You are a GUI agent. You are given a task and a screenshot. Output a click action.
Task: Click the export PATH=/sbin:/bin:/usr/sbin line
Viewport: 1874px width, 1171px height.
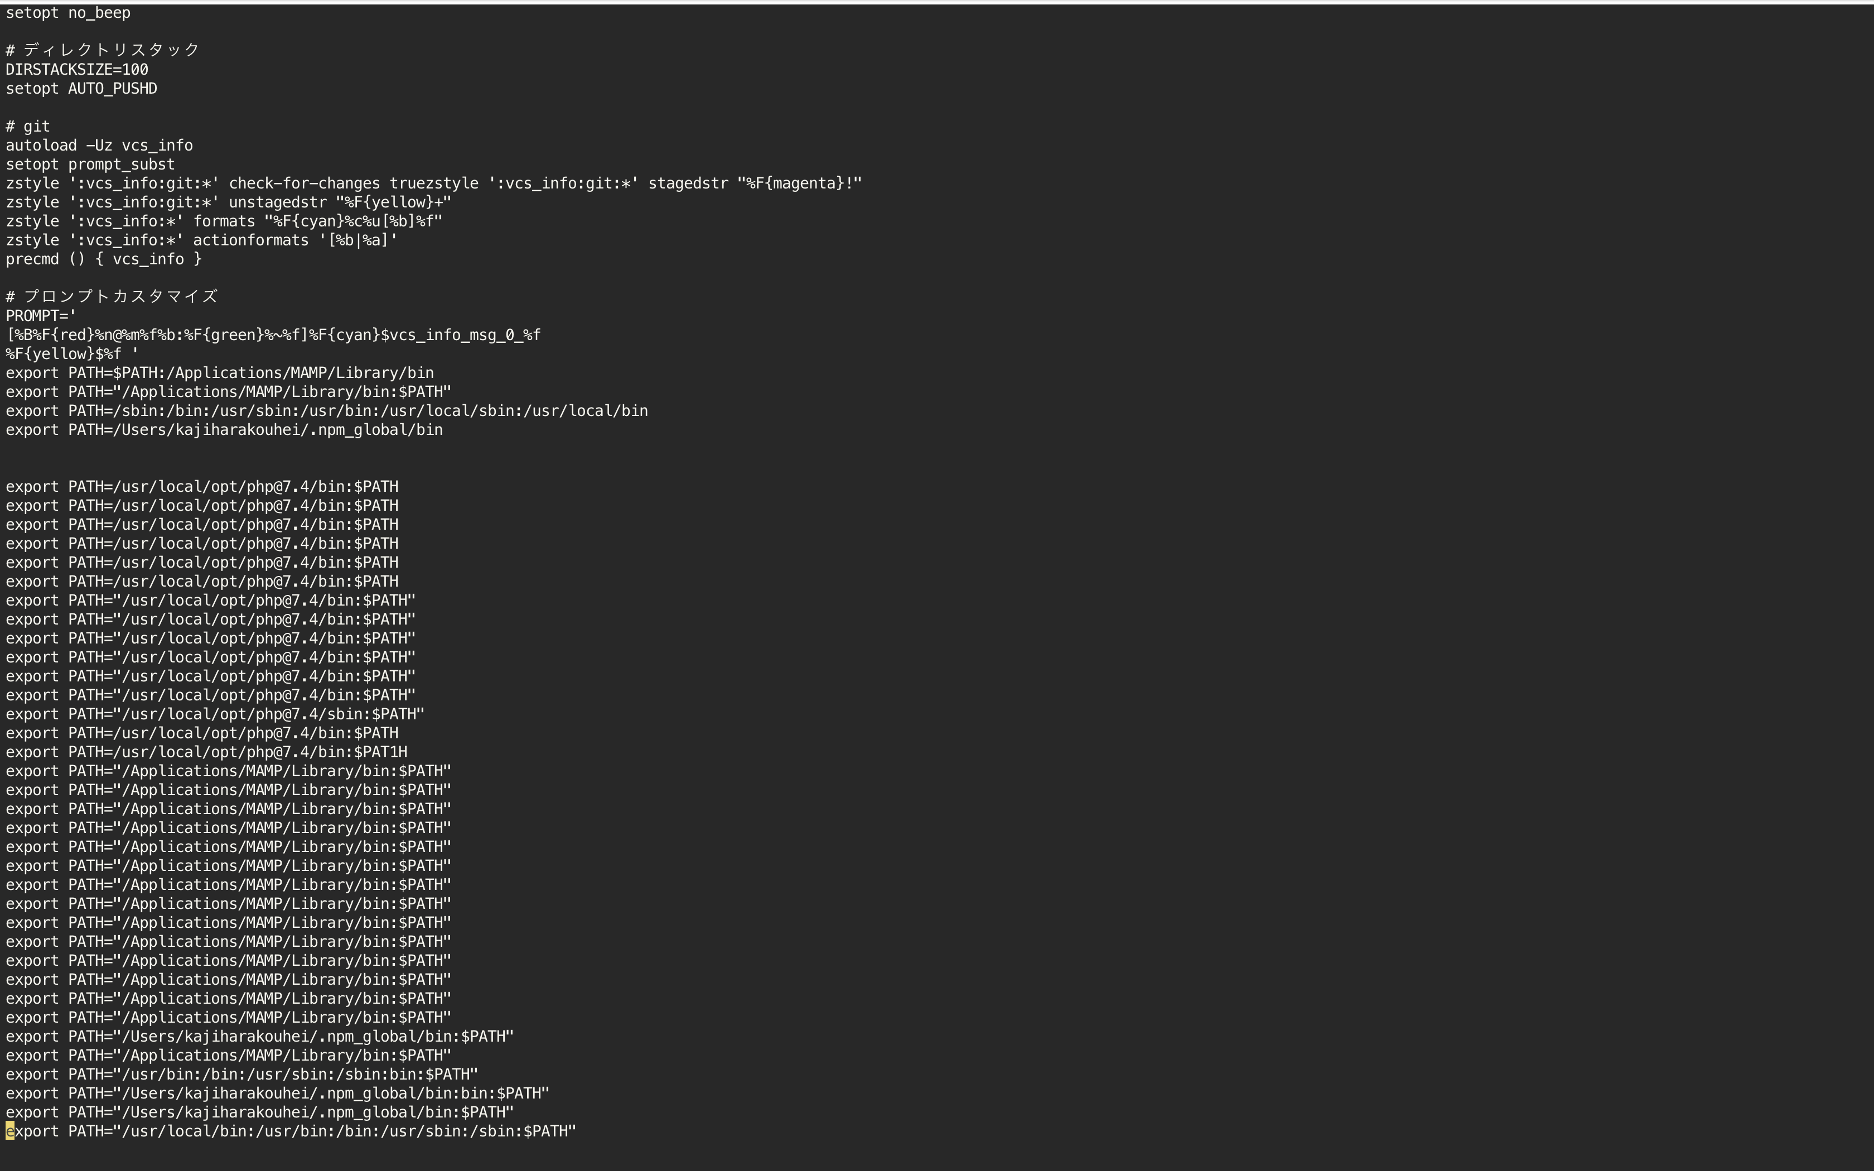point(327,412)
